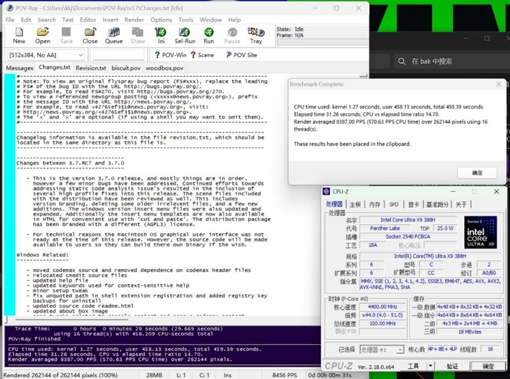
Task: Close the current file via the Close icon
Action: tap(90, 35)
